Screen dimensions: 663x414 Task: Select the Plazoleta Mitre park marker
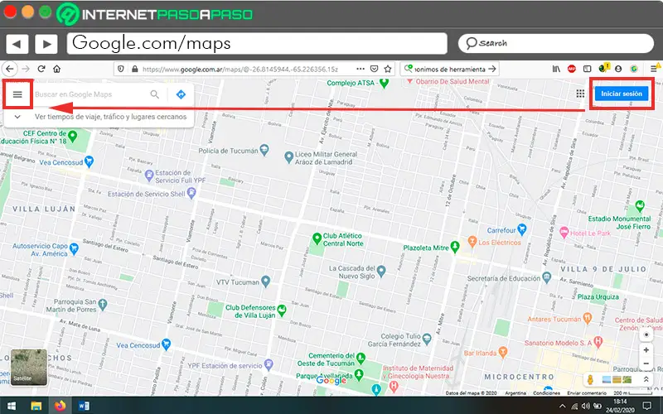pyautogui.click(x=455, y=247)
